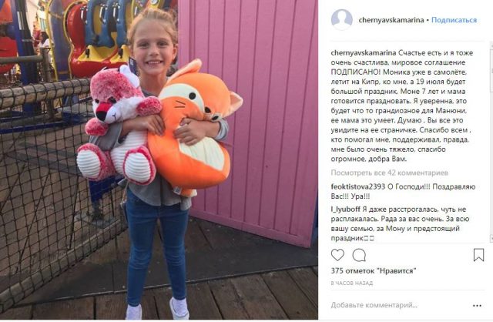The height and width of the screenshot is (322, 493).
Task: Focus the Добавьте комментарий input field
Action: coord(374,305)
